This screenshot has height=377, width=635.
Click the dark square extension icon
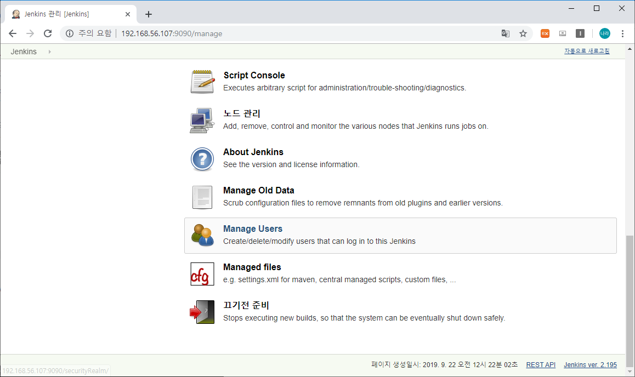[580, 33]
